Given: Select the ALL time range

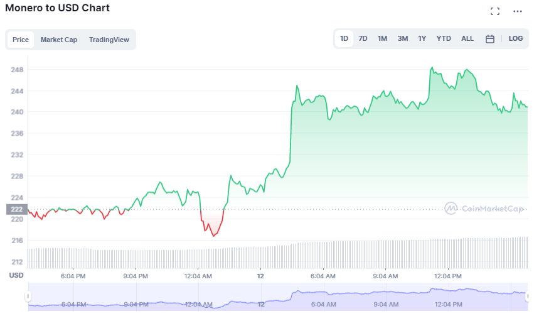Looking at the screenshot, I should 467,38.
